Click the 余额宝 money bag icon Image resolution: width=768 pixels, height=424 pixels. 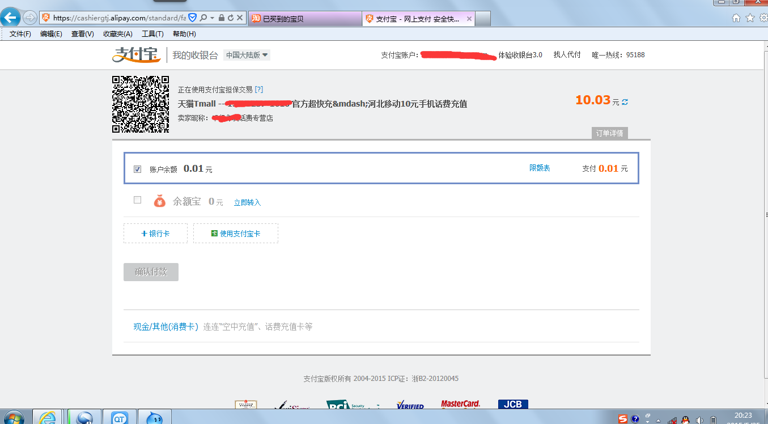(160, 201)
